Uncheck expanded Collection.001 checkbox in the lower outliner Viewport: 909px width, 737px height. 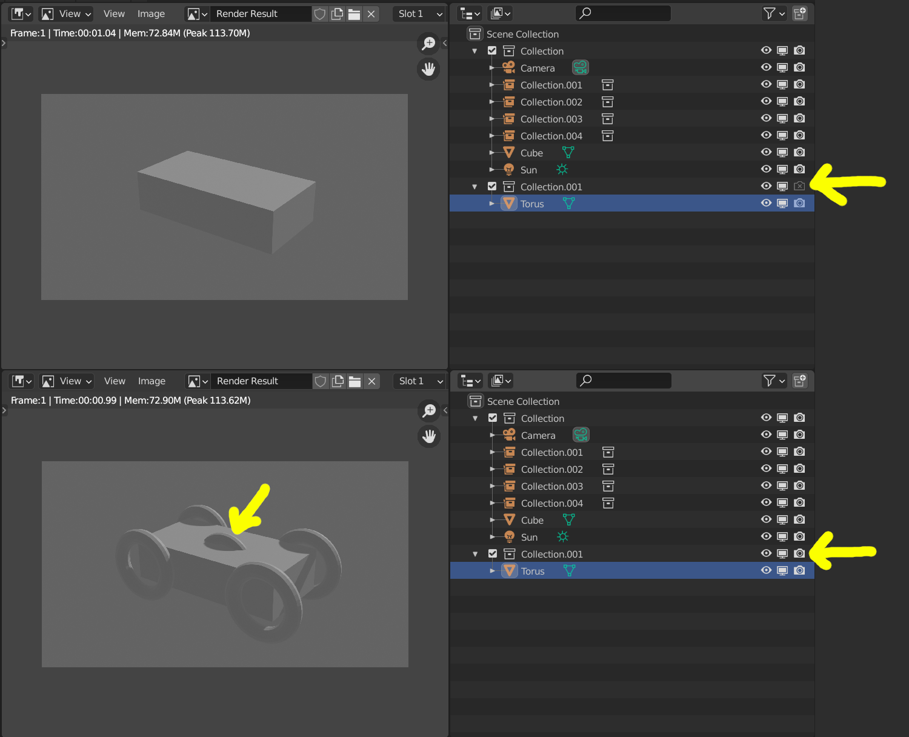493,553
